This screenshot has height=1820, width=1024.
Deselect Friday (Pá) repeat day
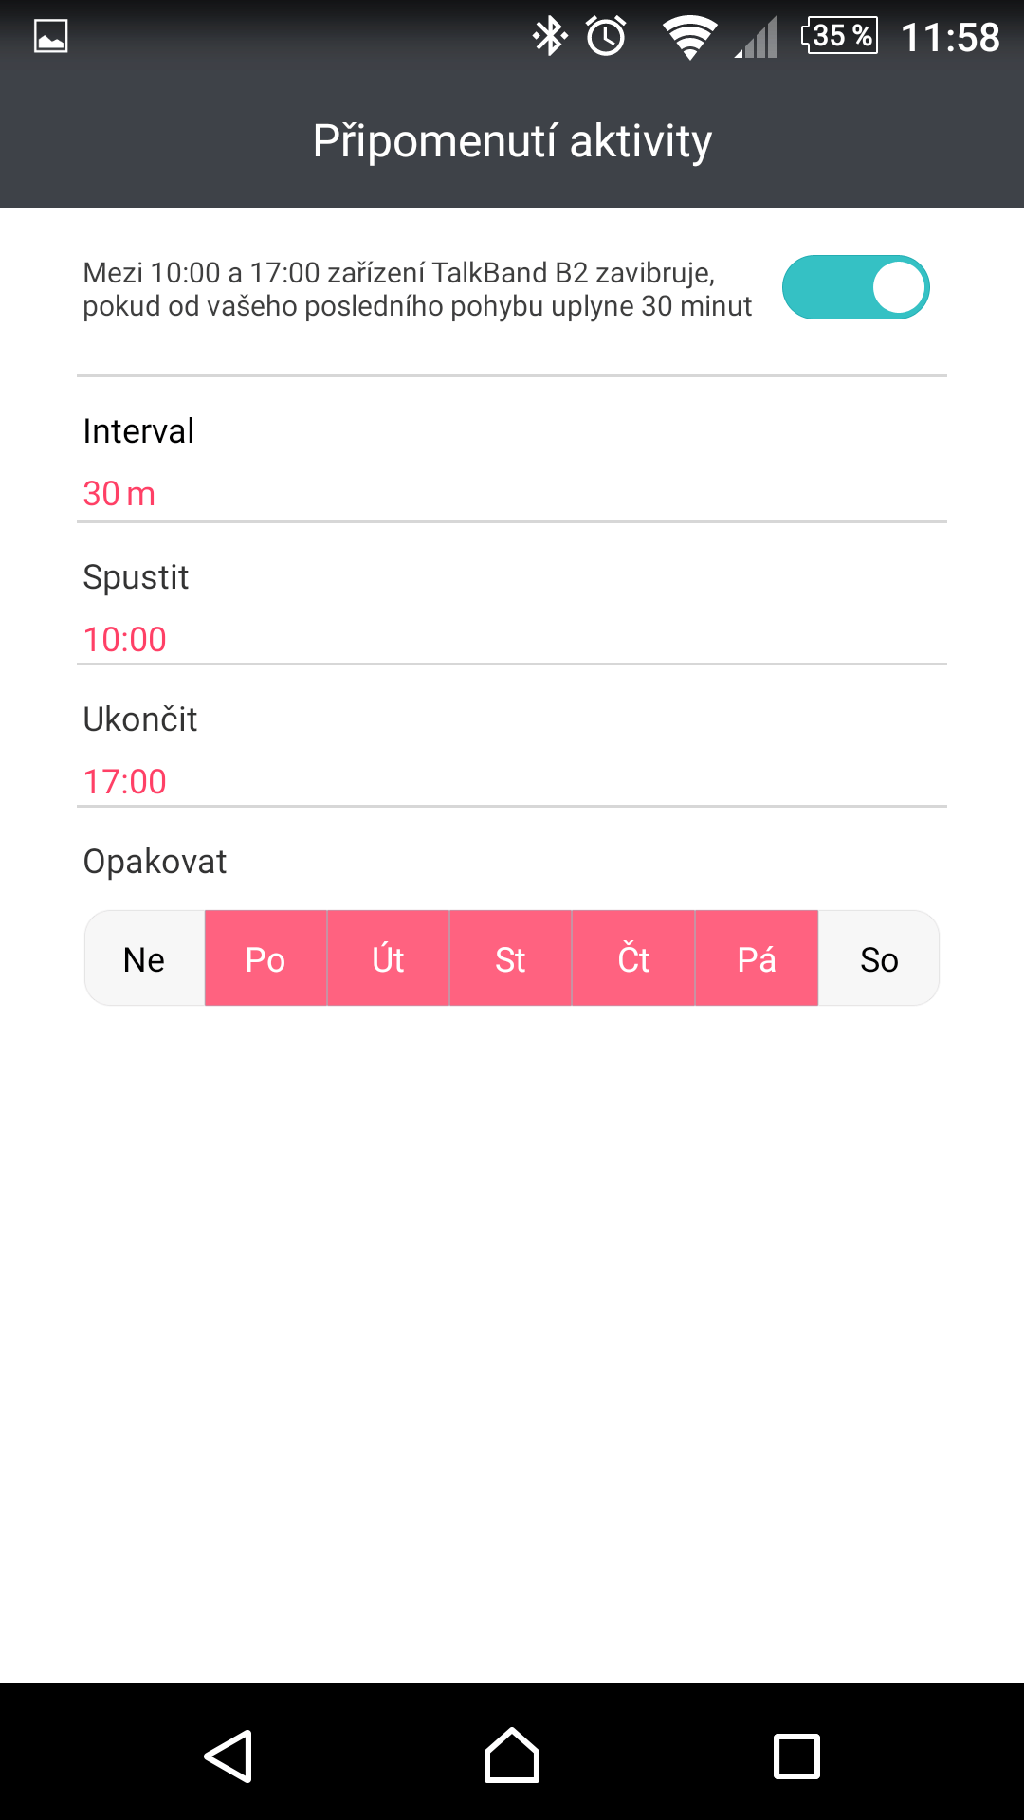[757, 958]
